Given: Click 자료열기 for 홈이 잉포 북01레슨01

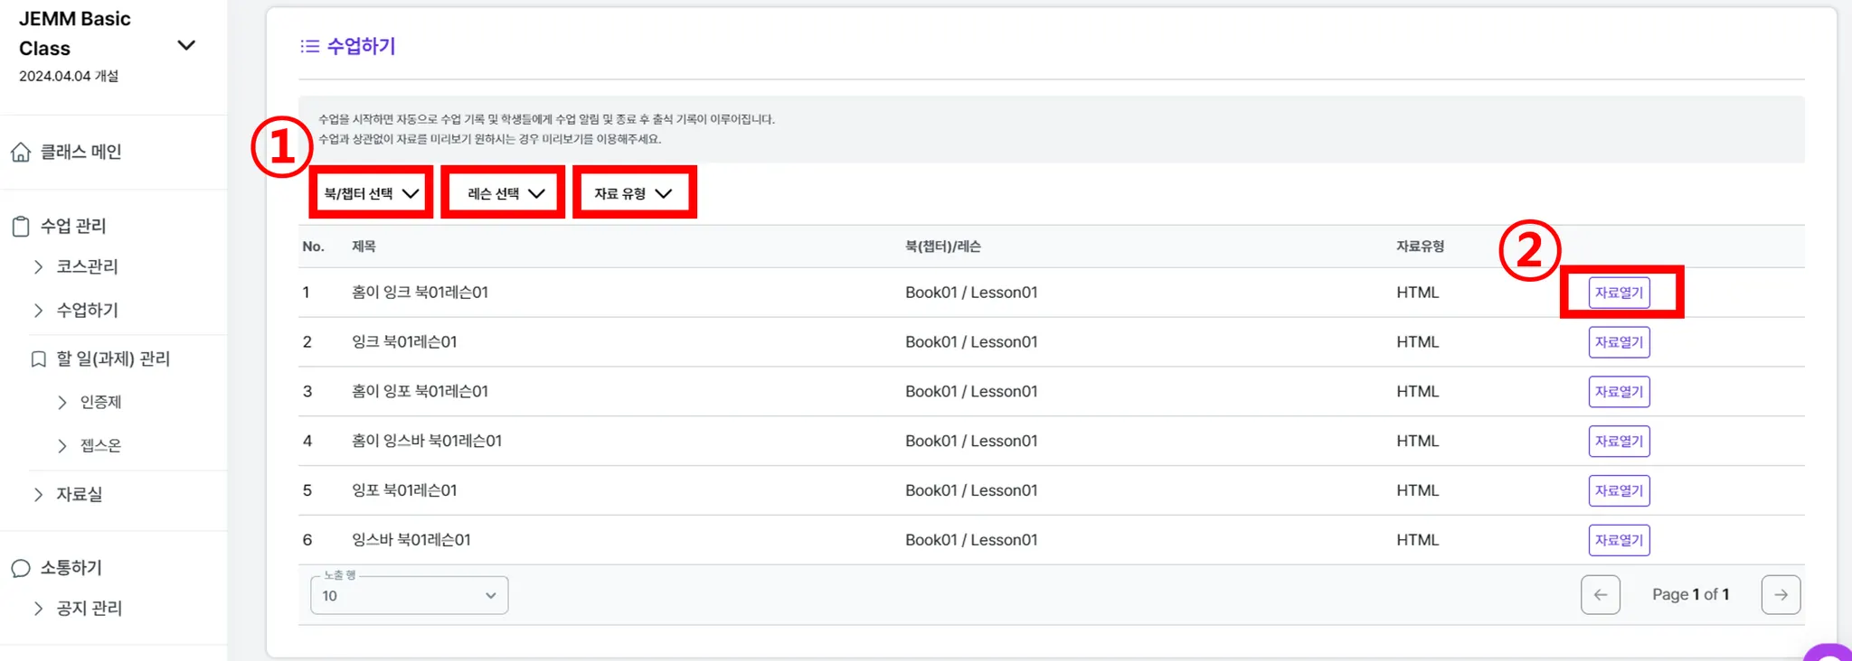Looking at the screenshot, I should [x=1620, y=392].
